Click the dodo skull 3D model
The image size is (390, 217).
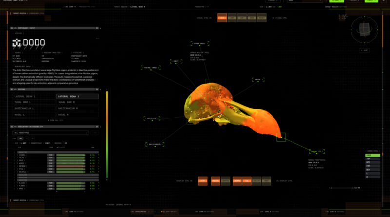233,111
